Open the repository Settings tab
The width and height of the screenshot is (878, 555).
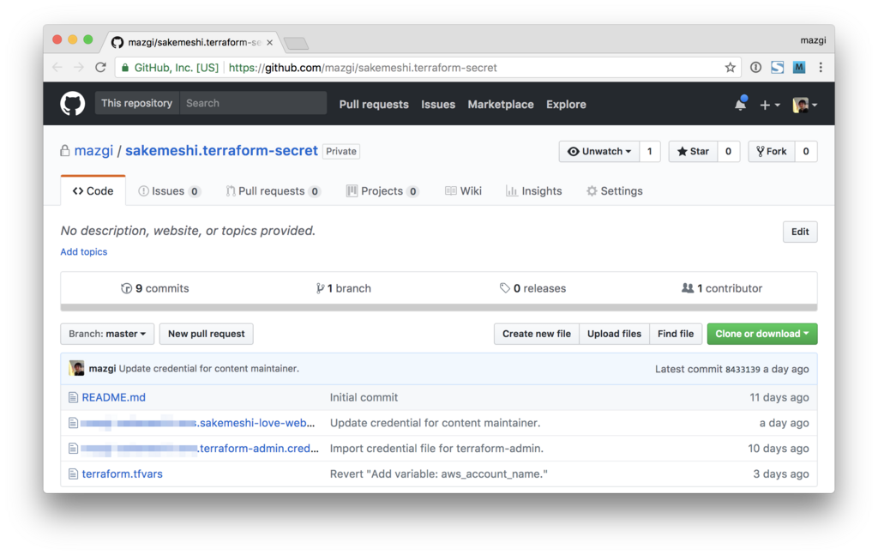[614, 191]
